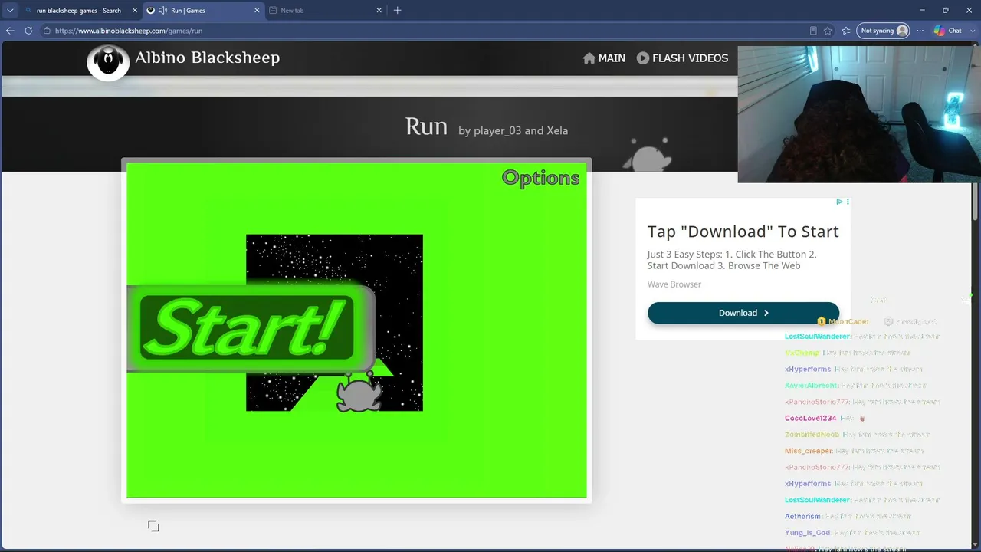Mute the audio on the Run | Games tab
The image size is (981, 552).
tap(162, 11)
